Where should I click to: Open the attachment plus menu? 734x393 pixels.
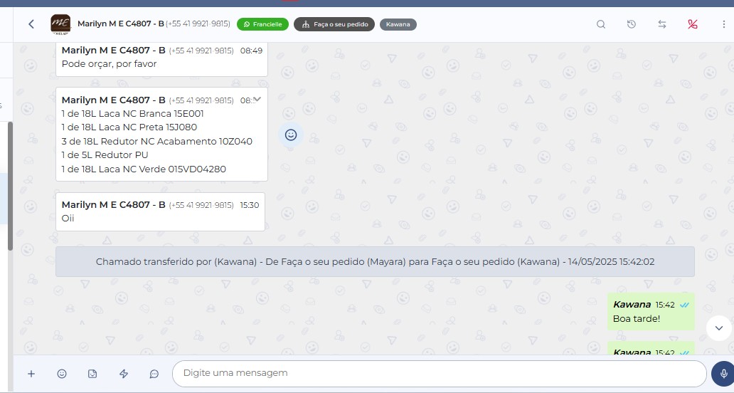31,374
